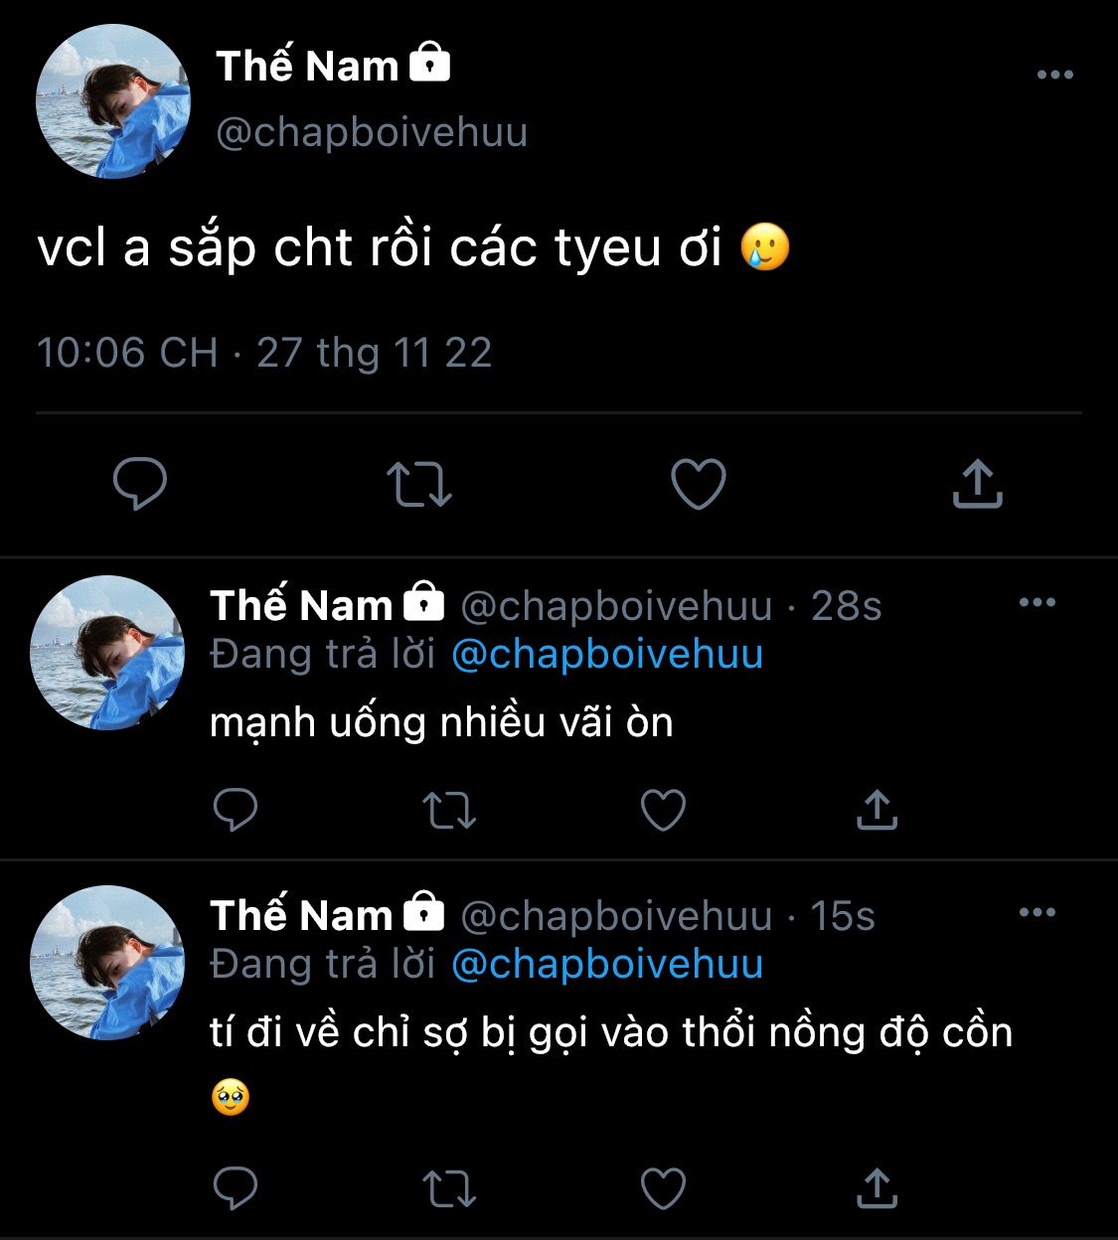Retweet the 'mạnh uống nhiều vãi òn' reply

pyautogui.click(x=449, y=810)
